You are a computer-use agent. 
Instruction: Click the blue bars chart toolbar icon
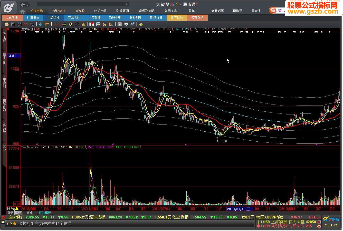[x=20, y=24]
